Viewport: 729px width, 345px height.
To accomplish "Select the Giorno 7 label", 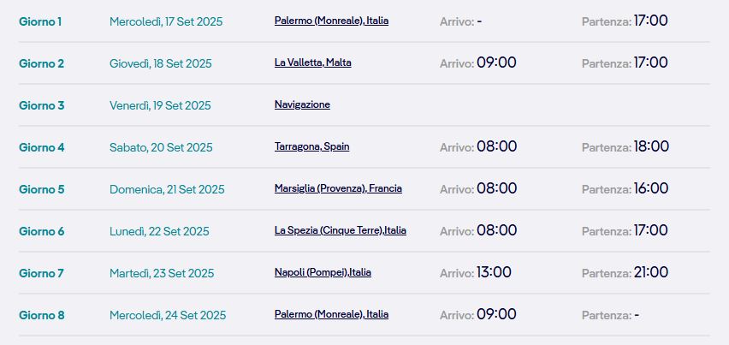I will tap(41, 273).
